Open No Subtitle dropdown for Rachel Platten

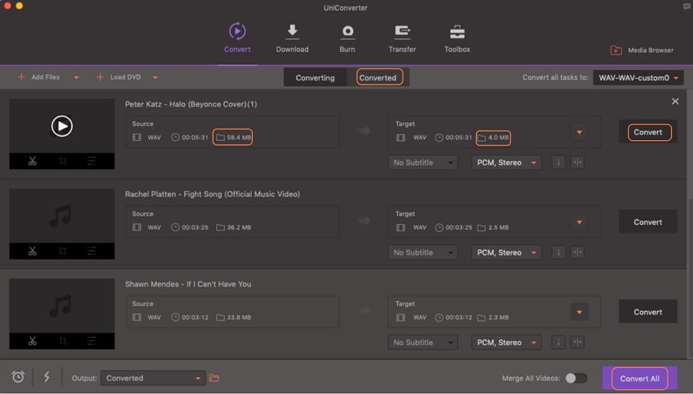click(423, 252)
